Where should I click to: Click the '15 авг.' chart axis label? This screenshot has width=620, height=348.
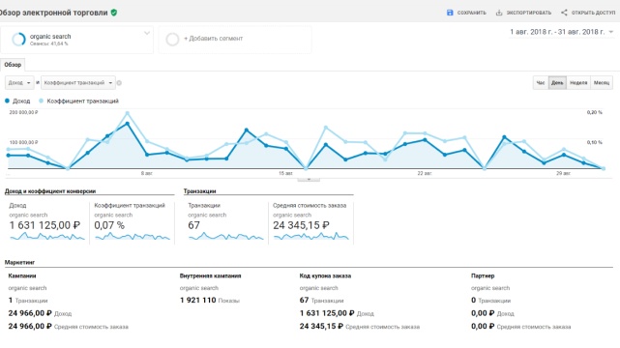click(285, 173)
